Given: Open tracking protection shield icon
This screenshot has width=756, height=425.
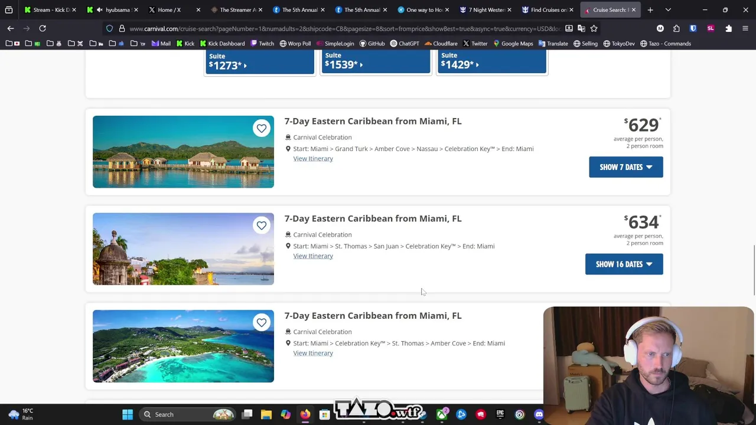Looking at the screenshot, I should coord(110,28).
